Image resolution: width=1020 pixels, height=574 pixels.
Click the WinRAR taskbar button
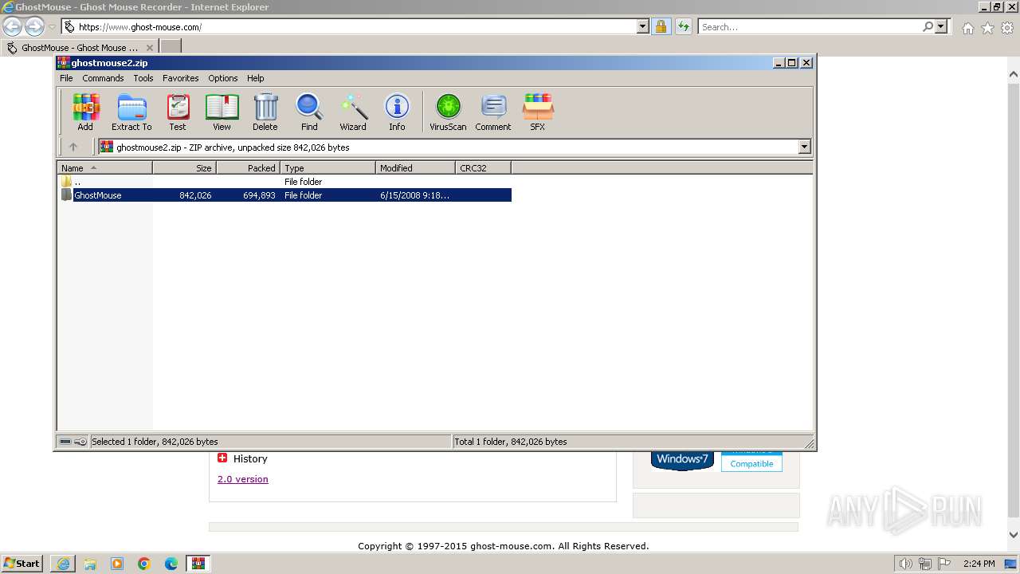tap(198, 564)
